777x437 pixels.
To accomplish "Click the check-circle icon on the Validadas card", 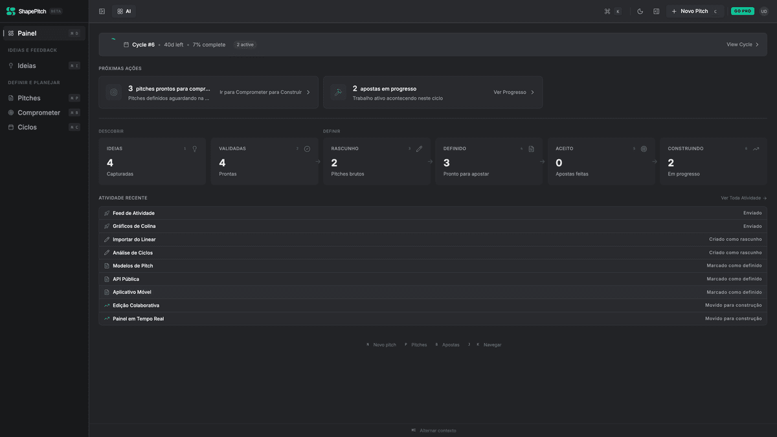I will [x=307, y=148].
